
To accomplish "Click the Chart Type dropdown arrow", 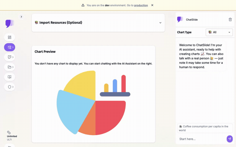I will pos(229,32).
